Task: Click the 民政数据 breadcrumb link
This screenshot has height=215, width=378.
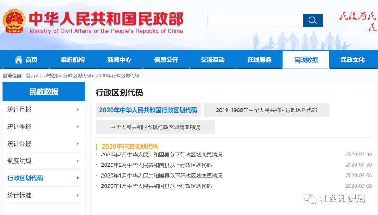Action: (x=49, y=76)
